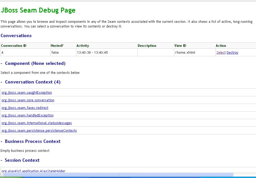This screenshot has height=178, width=256.
Task: Open org.jboss.seam.persistence.persistenceContexts link
Action: click(x=39, y=130)
